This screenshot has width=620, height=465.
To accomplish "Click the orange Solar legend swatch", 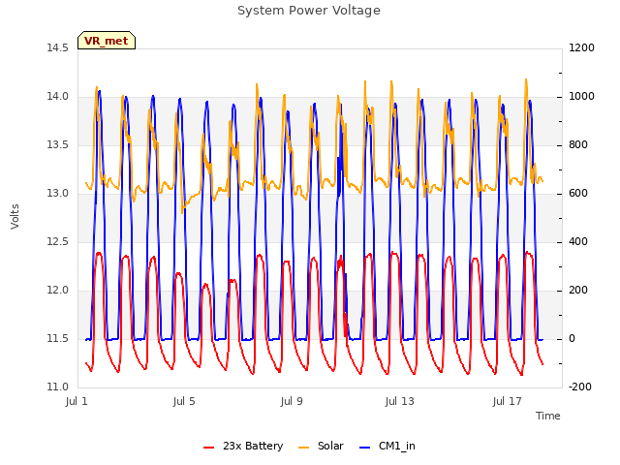I will point(303,448).
